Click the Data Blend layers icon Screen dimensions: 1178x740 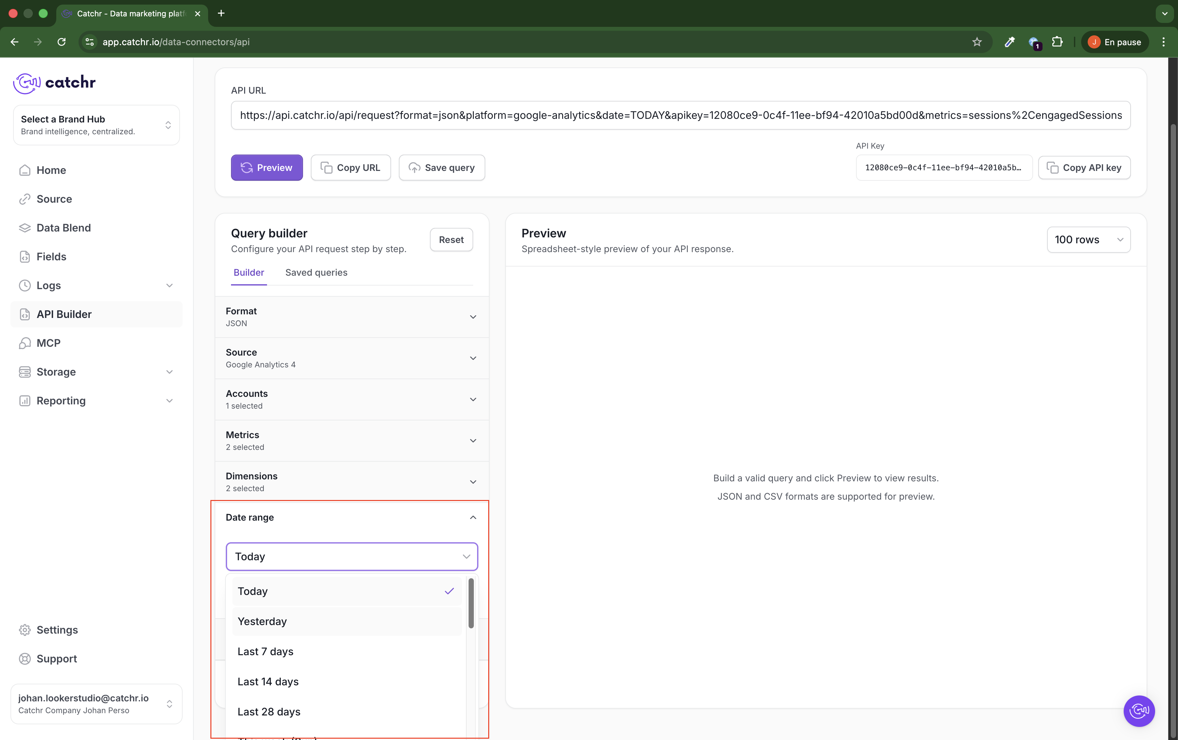coord(25,228)
